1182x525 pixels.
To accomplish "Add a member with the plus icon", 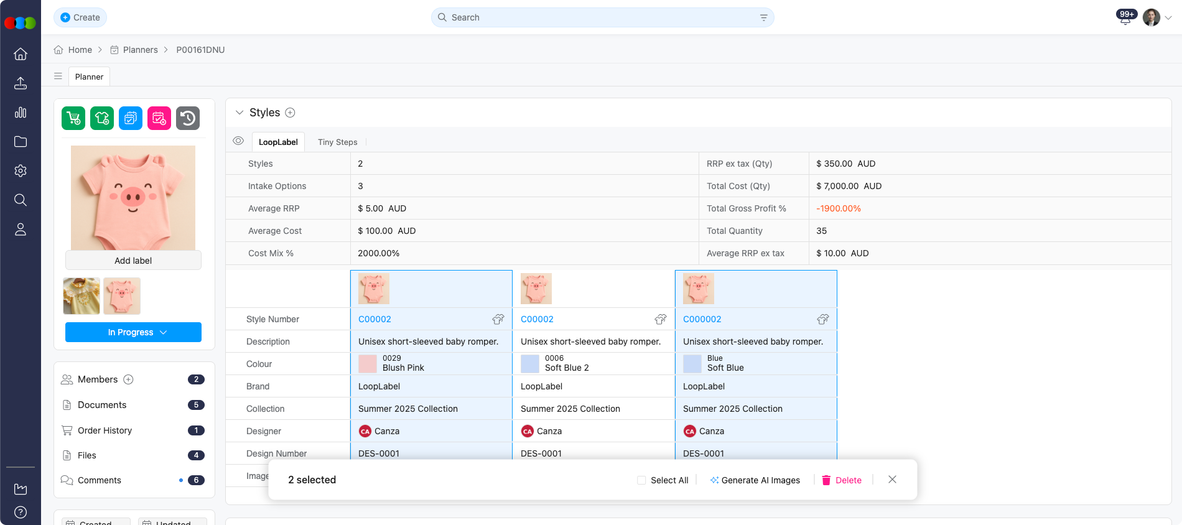I will pos(129,379).
